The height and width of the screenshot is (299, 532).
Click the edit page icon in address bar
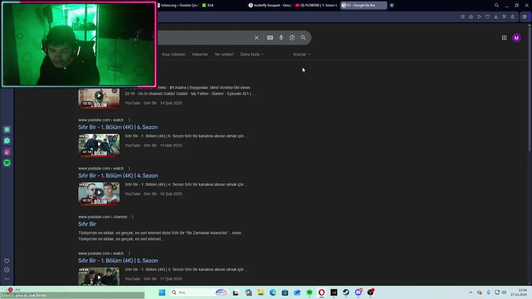coord(463,17)
